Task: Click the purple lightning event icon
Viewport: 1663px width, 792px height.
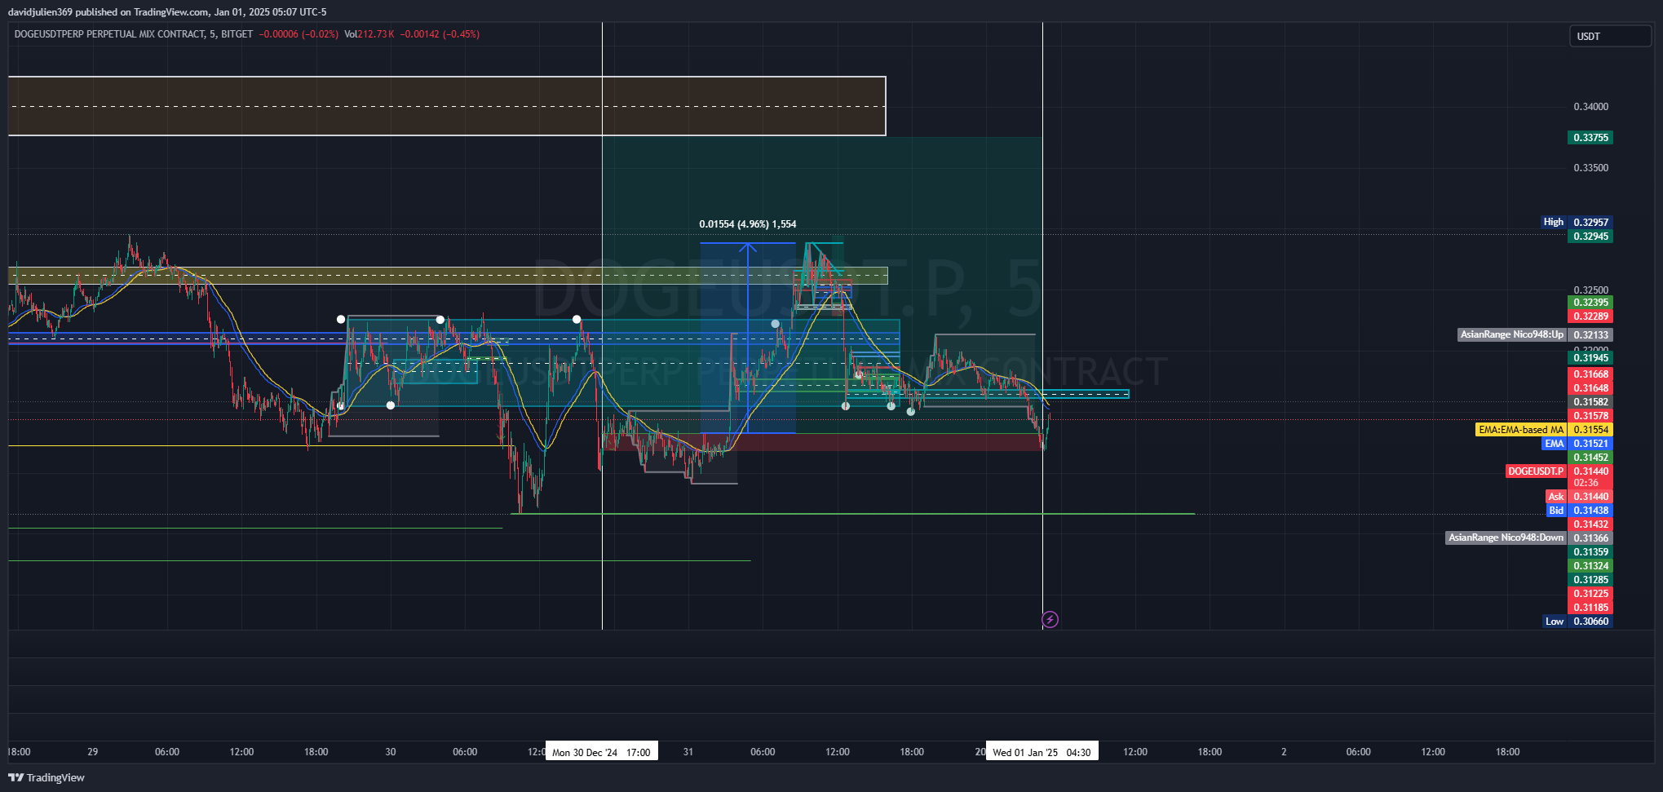Action: click(x=1050, y=620)
